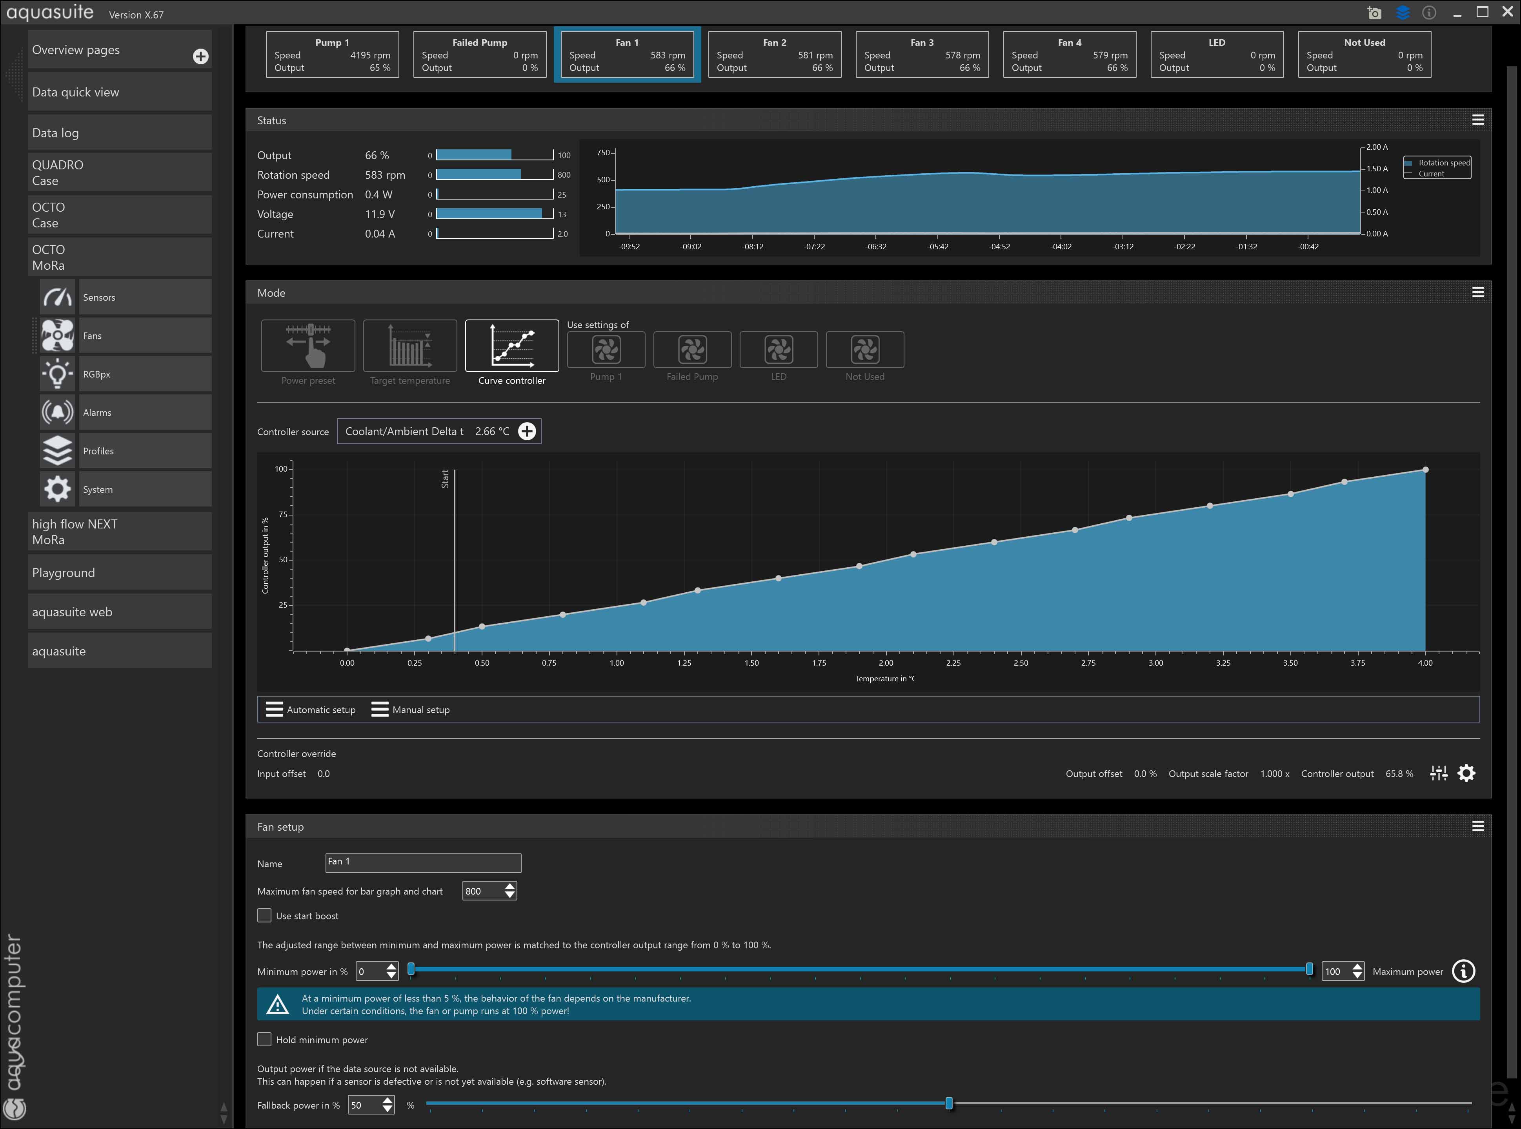The height and width of the screenshot is (1129, 1521).
Task: Open the Status panel hamburger menu
Action: coord(1477,120)
